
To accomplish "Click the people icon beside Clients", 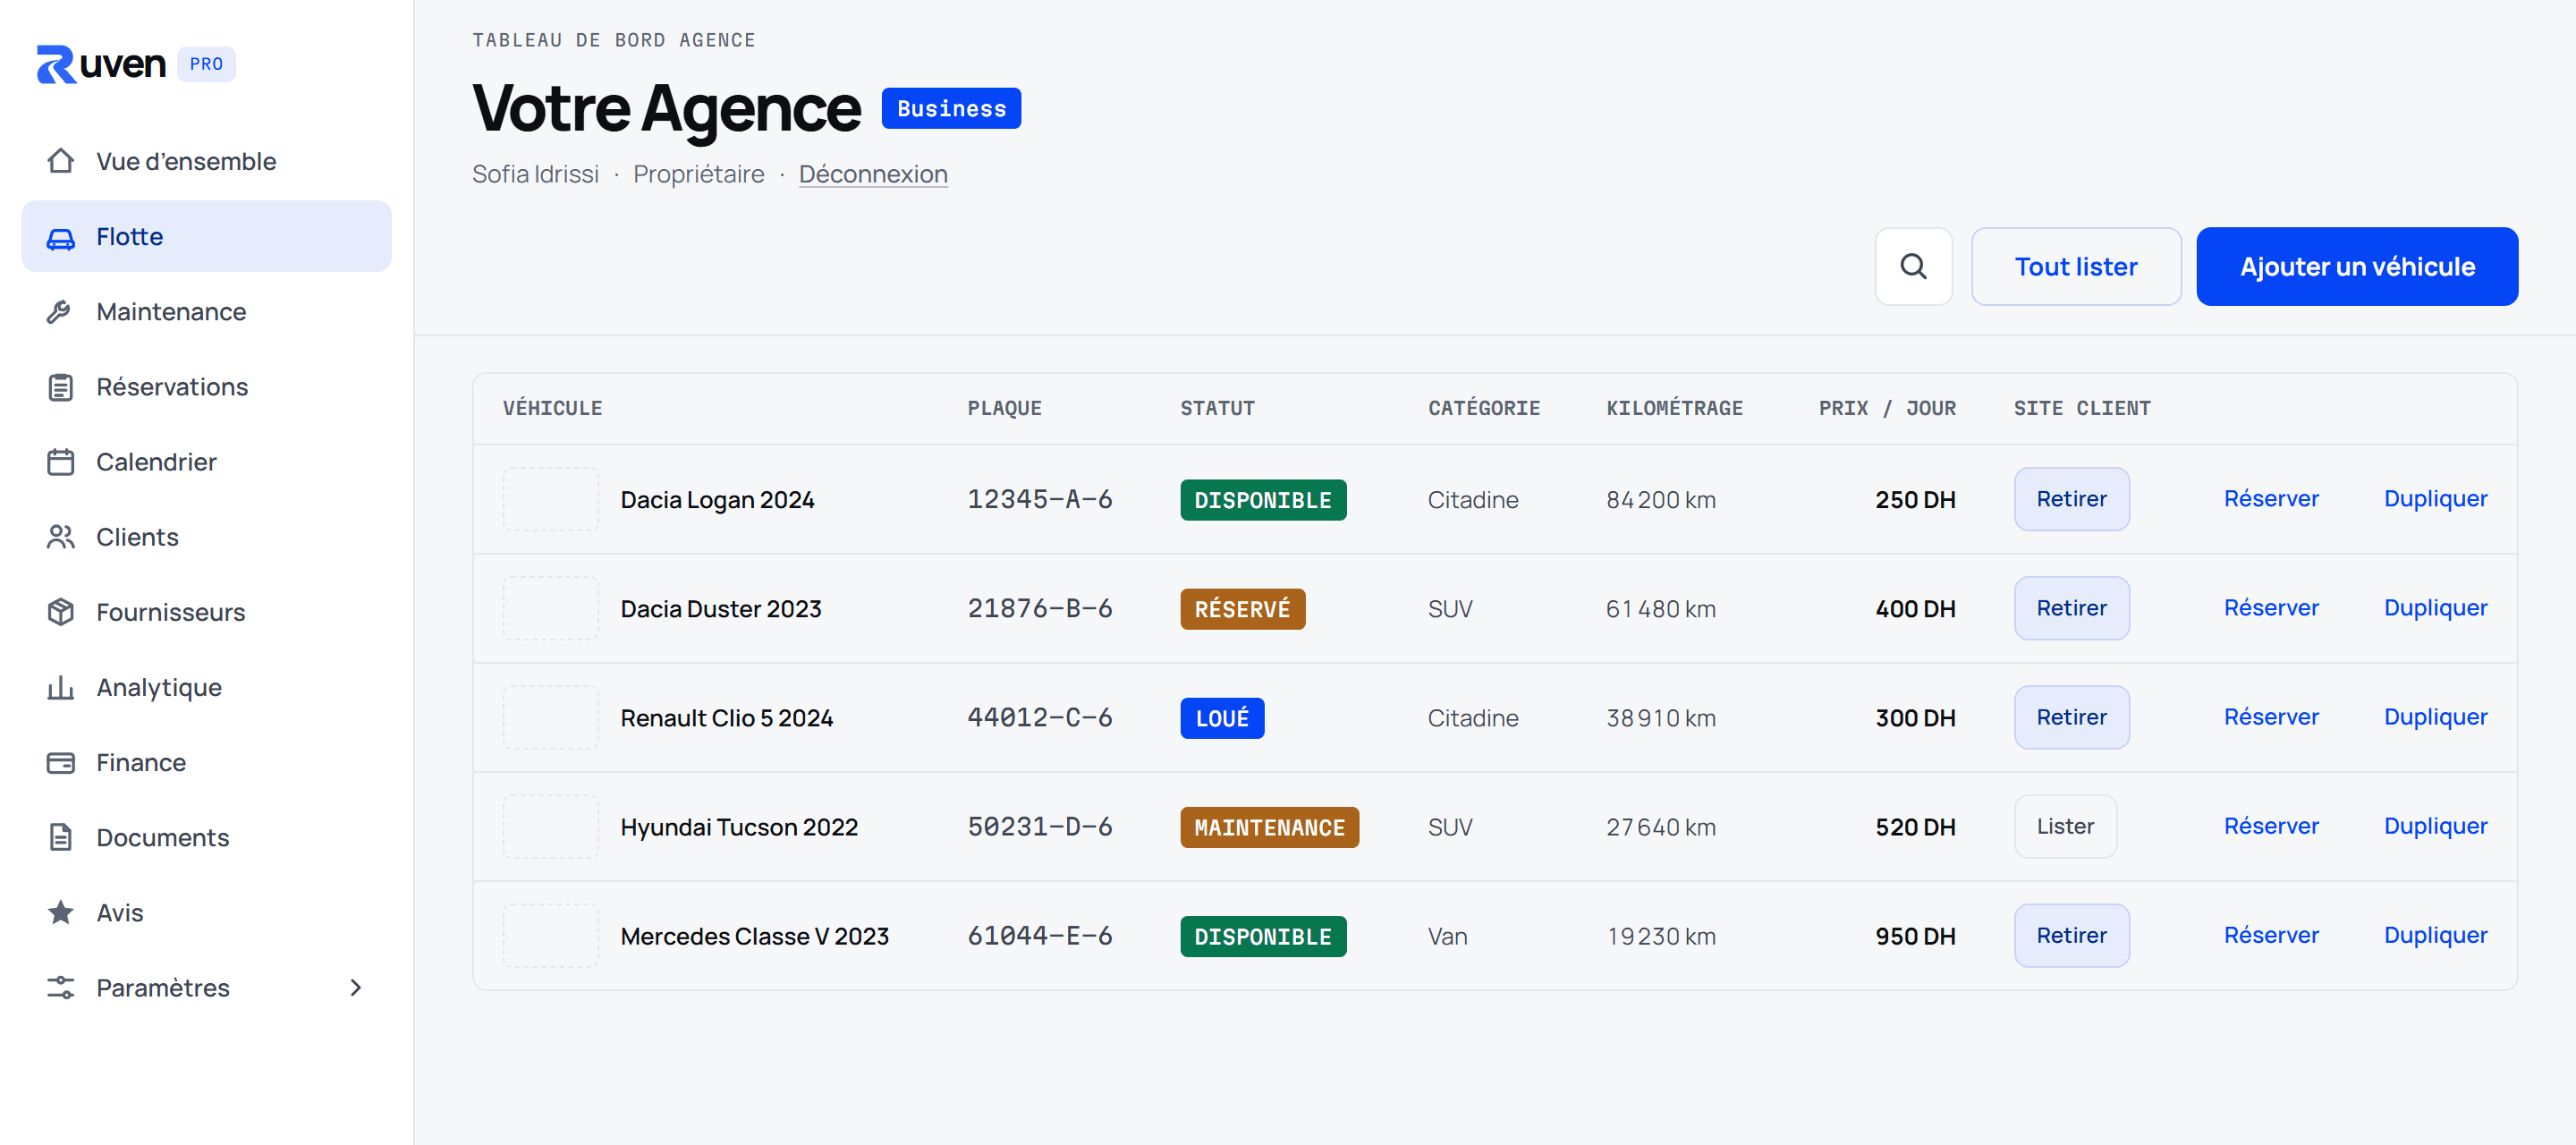I will (61, 537).
